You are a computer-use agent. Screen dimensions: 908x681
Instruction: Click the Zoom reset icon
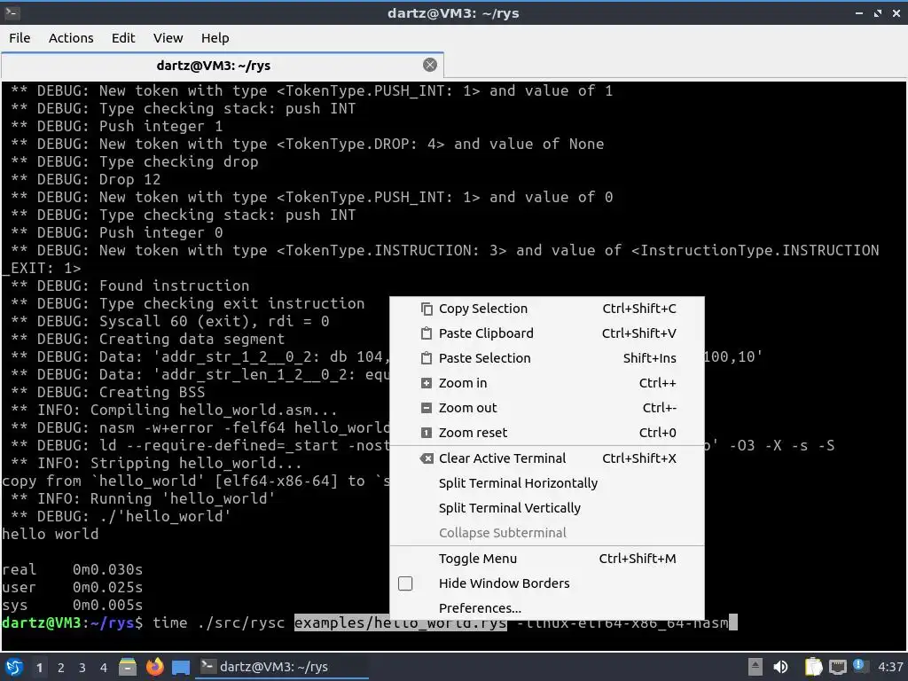[x=427, y=433]
